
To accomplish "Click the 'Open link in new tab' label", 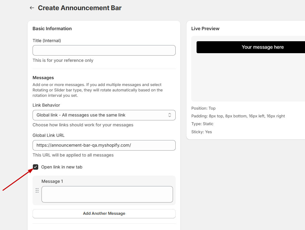I will pyautogui.click(x=62, y=167).
